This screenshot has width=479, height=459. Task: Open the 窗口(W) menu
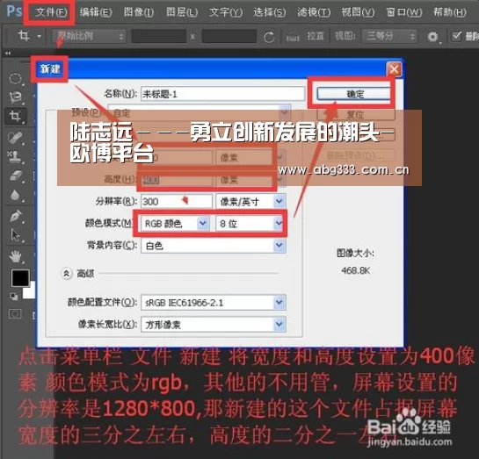pos(403,12)
